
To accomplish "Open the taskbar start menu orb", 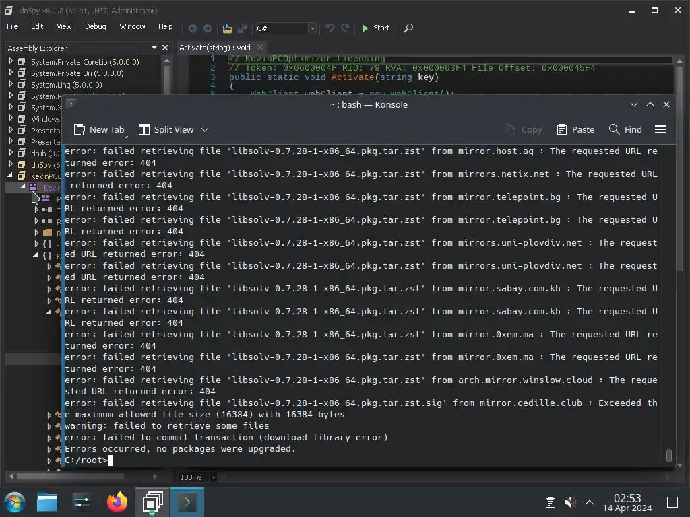I will tap(15, 502).
